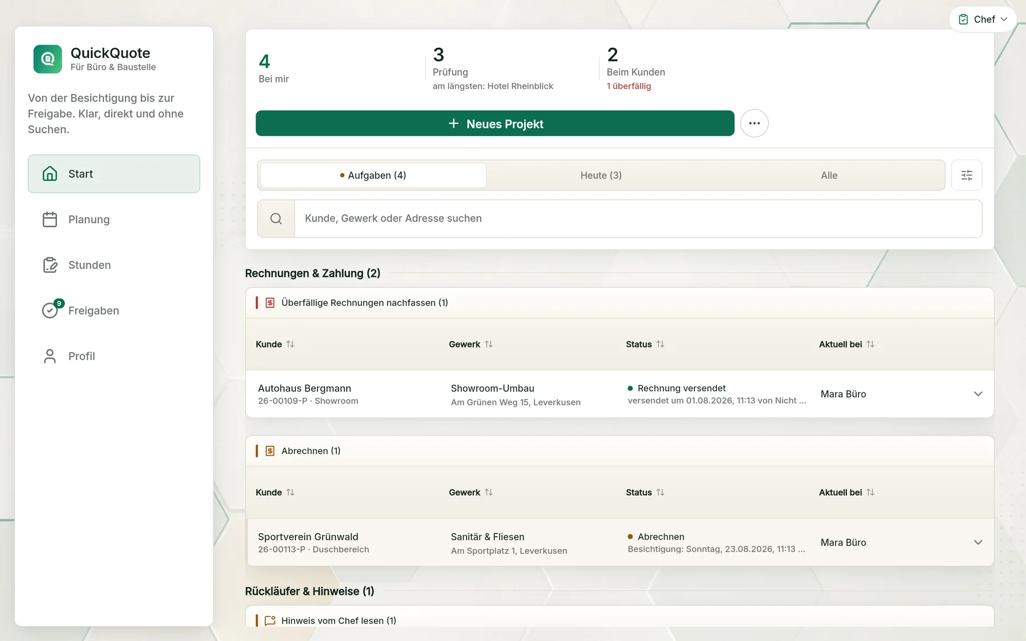
Task: Click Autohaus Bergmann customer name
Action: tap(304, 388)
